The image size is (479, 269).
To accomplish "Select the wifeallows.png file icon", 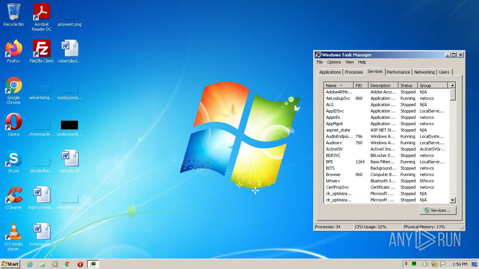I will 70,200.
